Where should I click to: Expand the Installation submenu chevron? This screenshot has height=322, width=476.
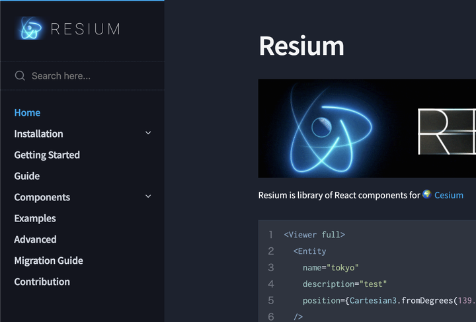point(148,134)
